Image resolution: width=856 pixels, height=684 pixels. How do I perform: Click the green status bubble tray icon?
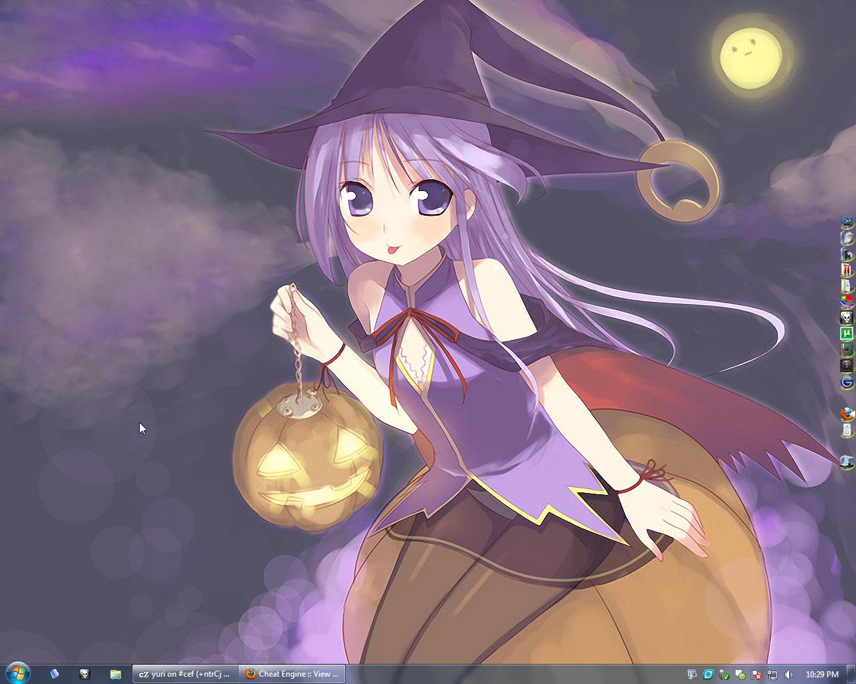(740, 674)
